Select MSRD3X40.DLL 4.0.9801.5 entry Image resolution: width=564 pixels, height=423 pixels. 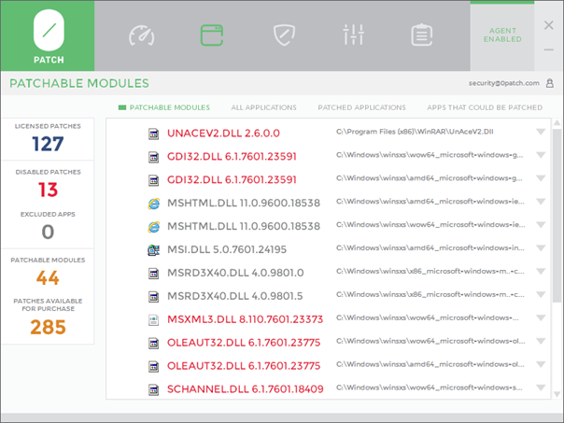tap(235, 296)
